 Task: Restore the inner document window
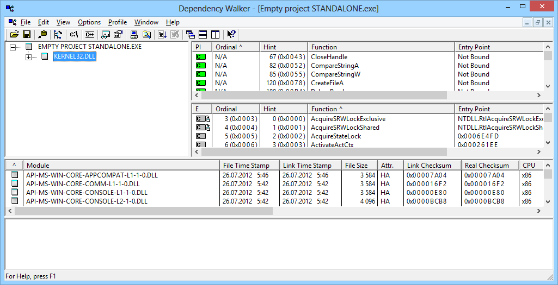538,22
